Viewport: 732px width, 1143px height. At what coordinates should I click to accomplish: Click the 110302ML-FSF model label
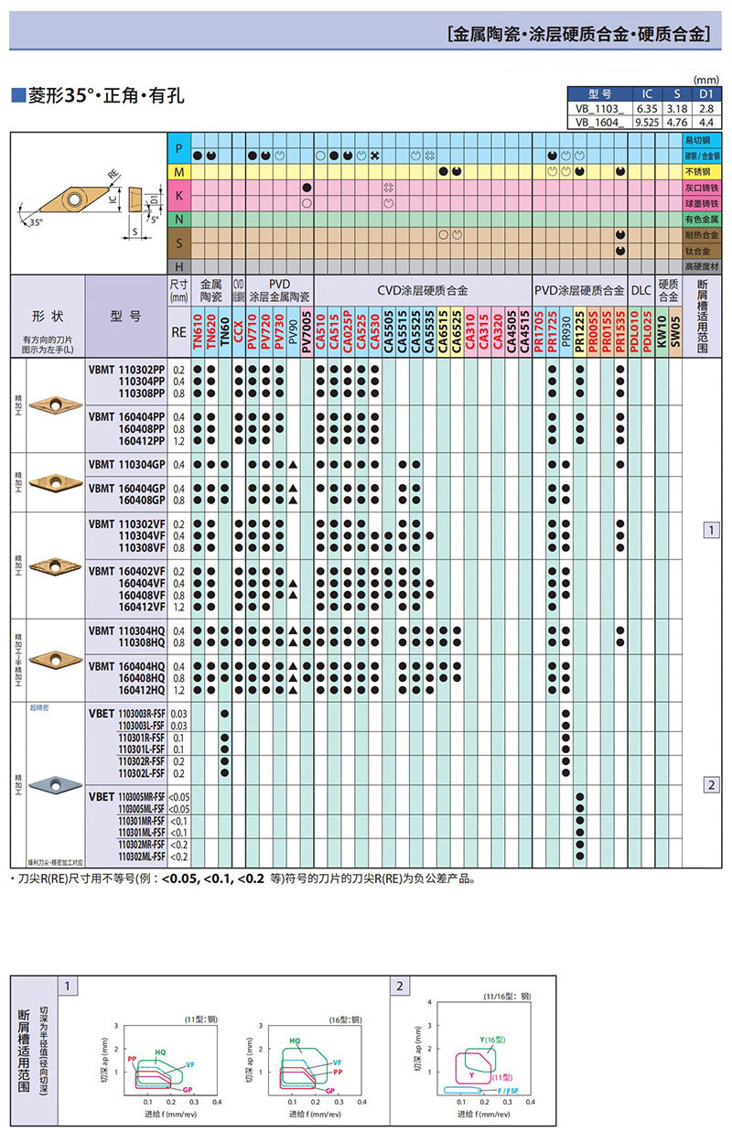pyautogui.click(x=142, y=856)
